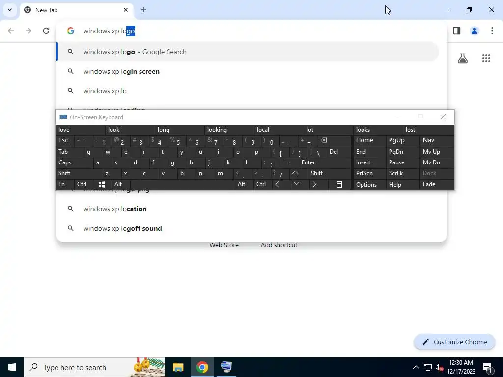Image resolution: width=503 pixels, height=377 pixels.
Task: Toggle the Fn key on On-Screen Keyboard
Action: click(65, 185)
